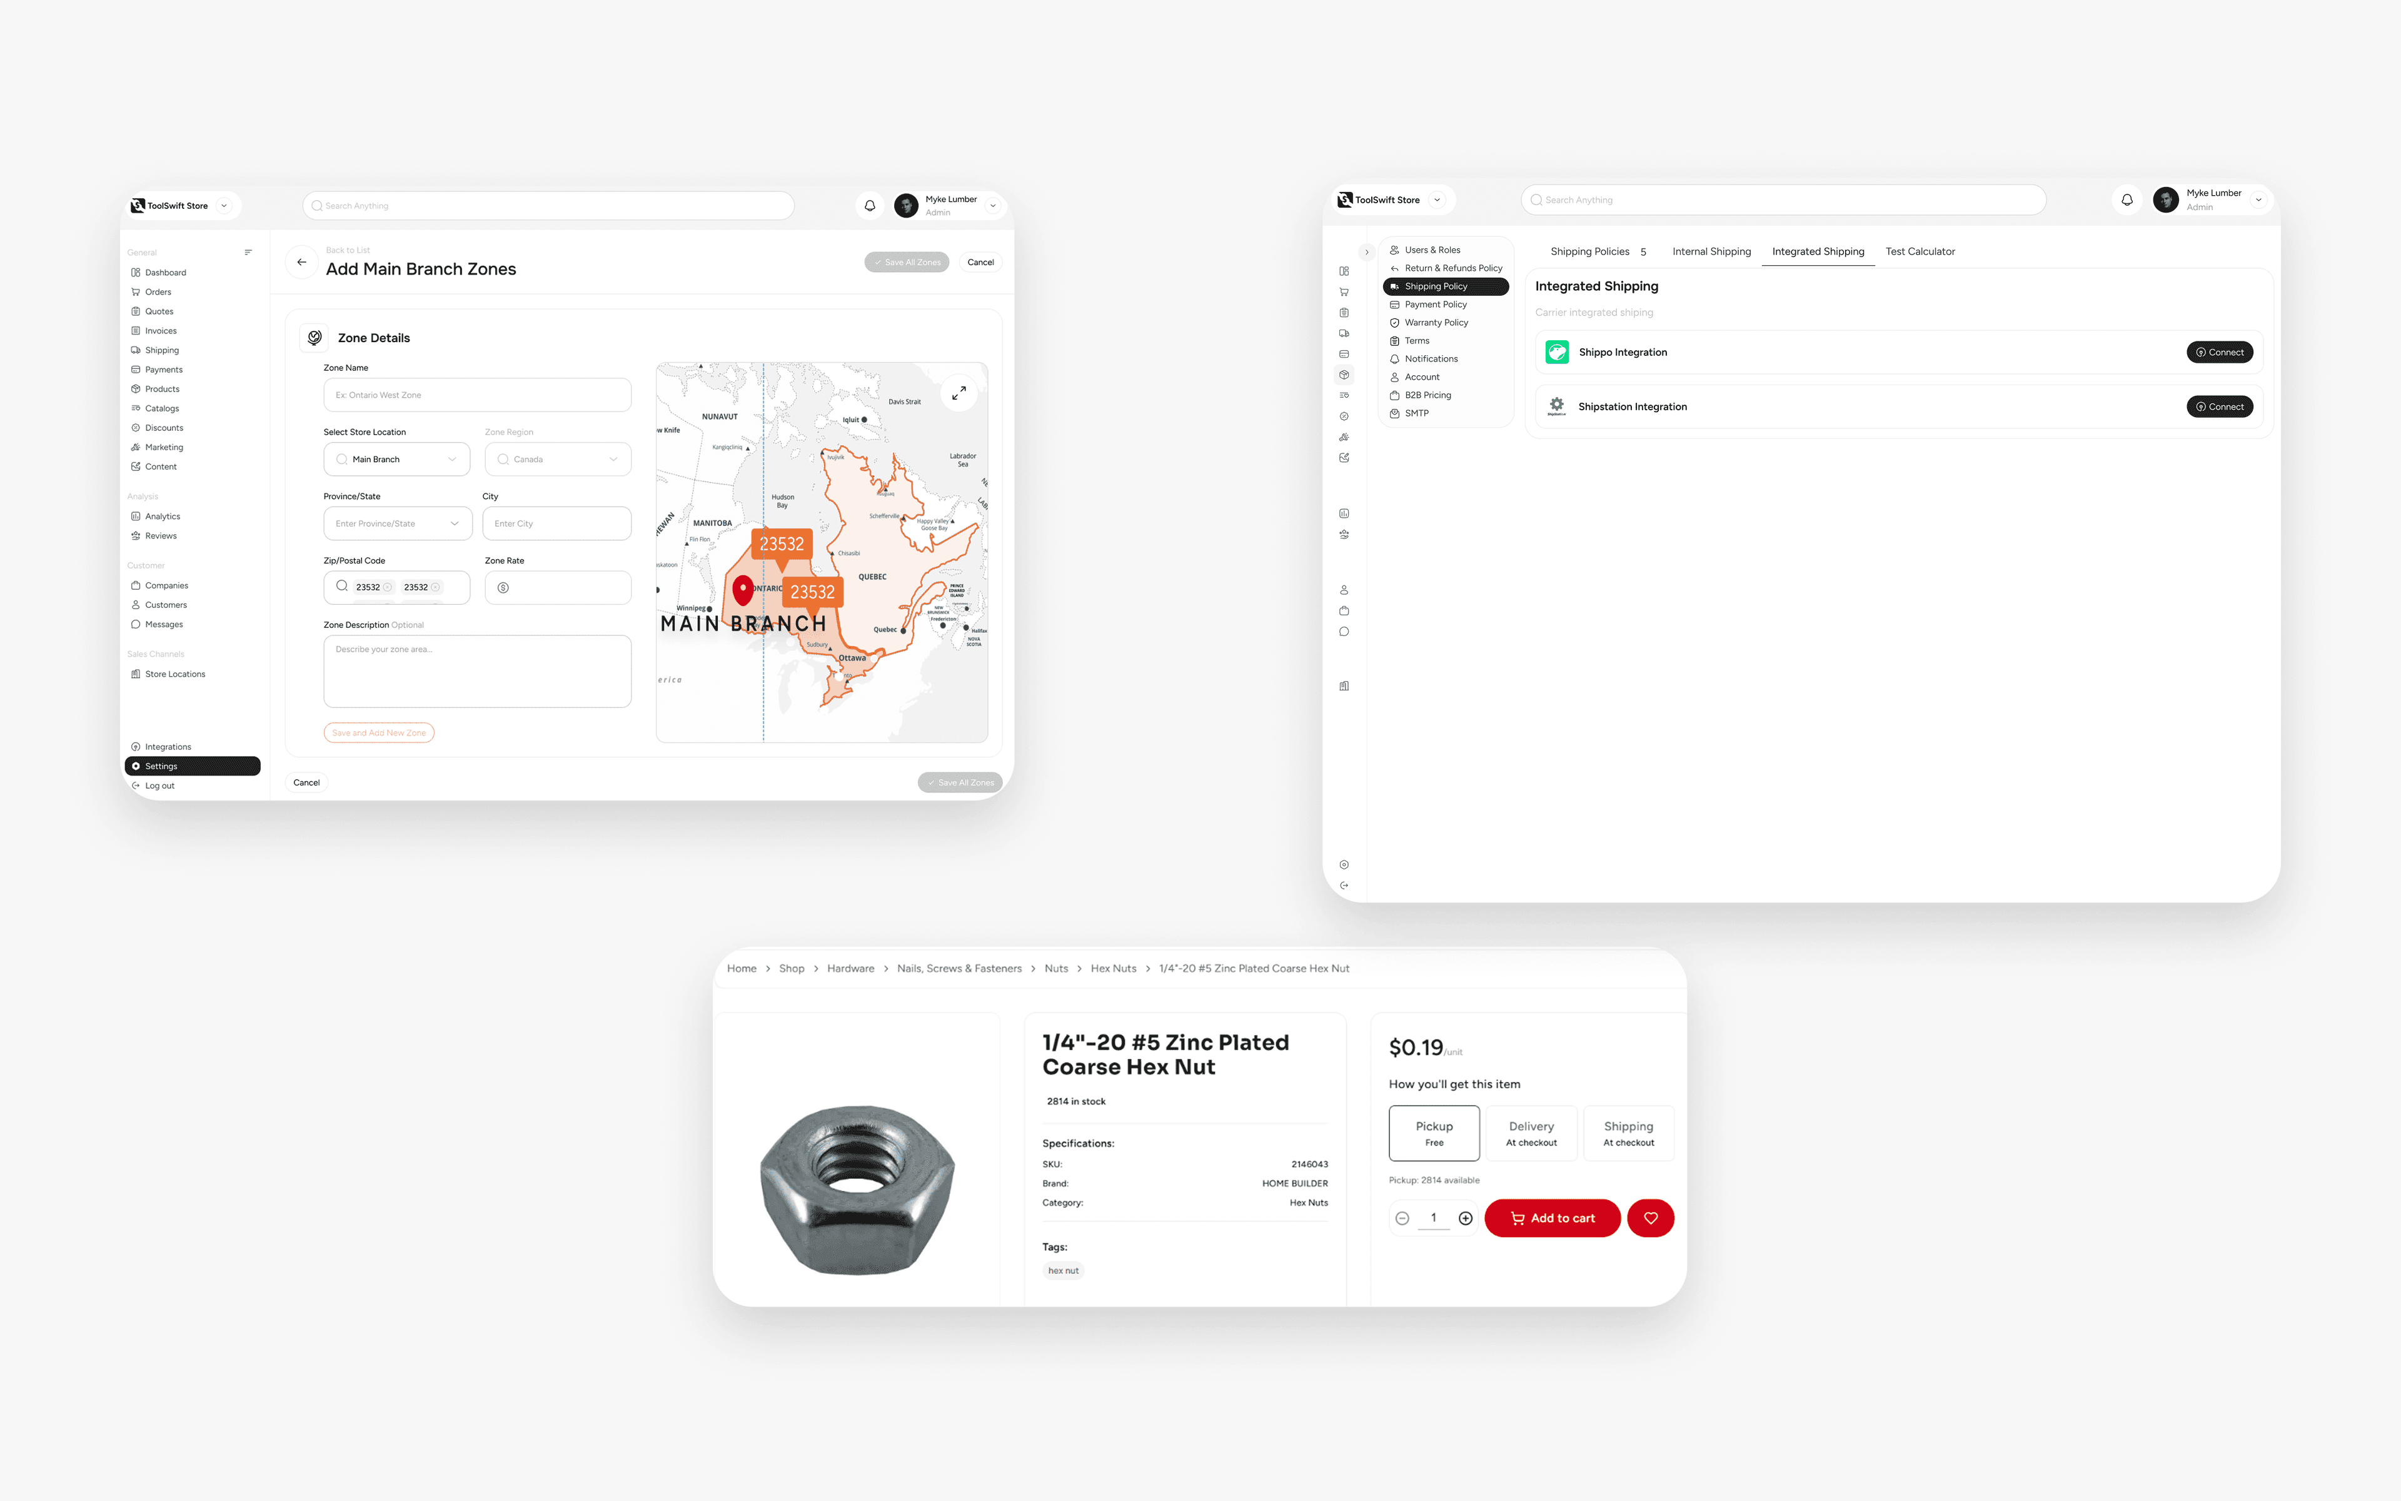Viewport: 2401px width, 1501px height.
Task: Select Shipping At checkout option
Action: point(1628,1133)
